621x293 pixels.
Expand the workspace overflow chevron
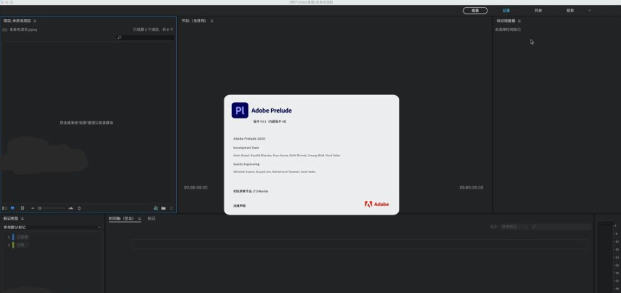[589, 11]
